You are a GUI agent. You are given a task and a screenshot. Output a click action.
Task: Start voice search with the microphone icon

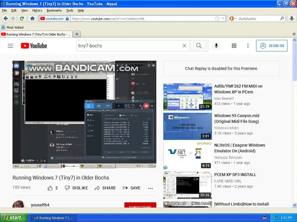coord(216,46)
